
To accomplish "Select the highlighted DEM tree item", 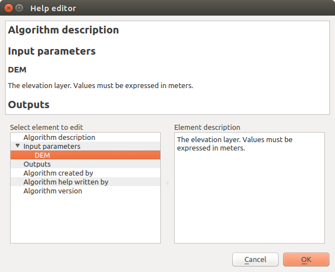I will point(42,155).
